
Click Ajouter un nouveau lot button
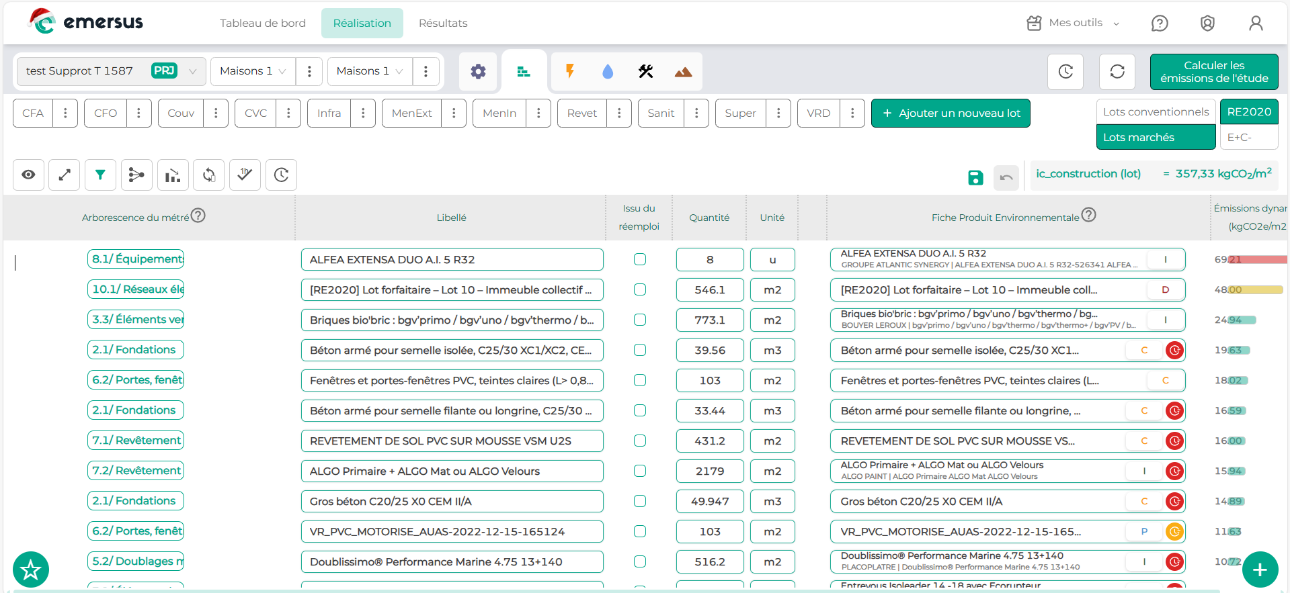[951, 113]
